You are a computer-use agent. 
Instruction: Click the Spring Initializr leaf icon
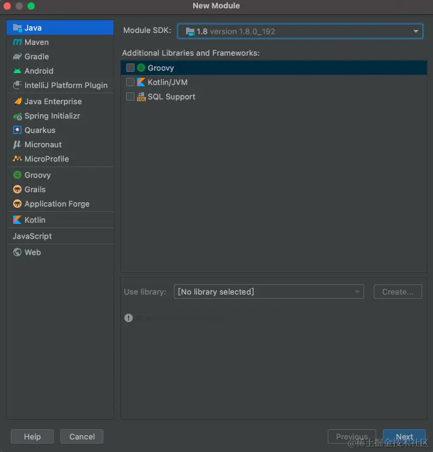17,116
